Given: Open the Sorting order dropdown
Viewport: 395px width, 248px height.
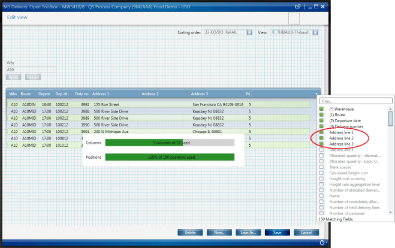Looking at the screenshot, I should [x=249, y=32].
